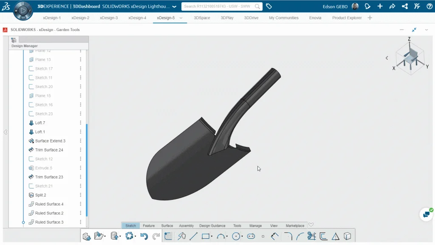Select the Offset entities tool
This screenshot has height=245, width=435.
click(323, 236)
